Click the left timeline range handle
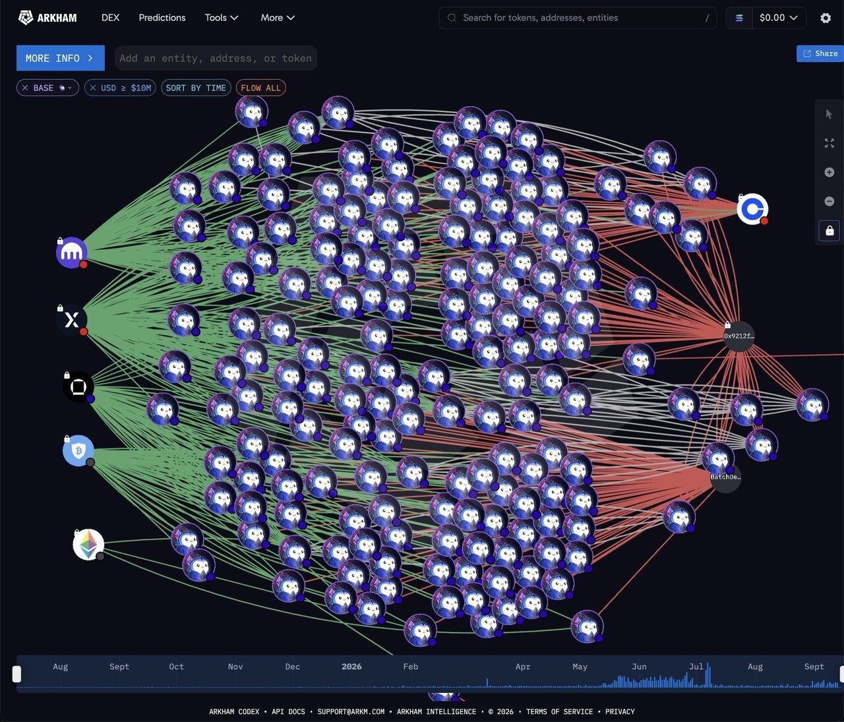Screen dimensions: 844x722 click(16, 674)
